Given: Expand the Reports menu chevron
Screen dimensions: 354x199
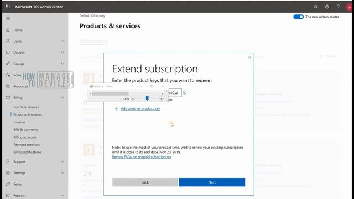Looking at the screenshot, I should (x=63, y=195).
